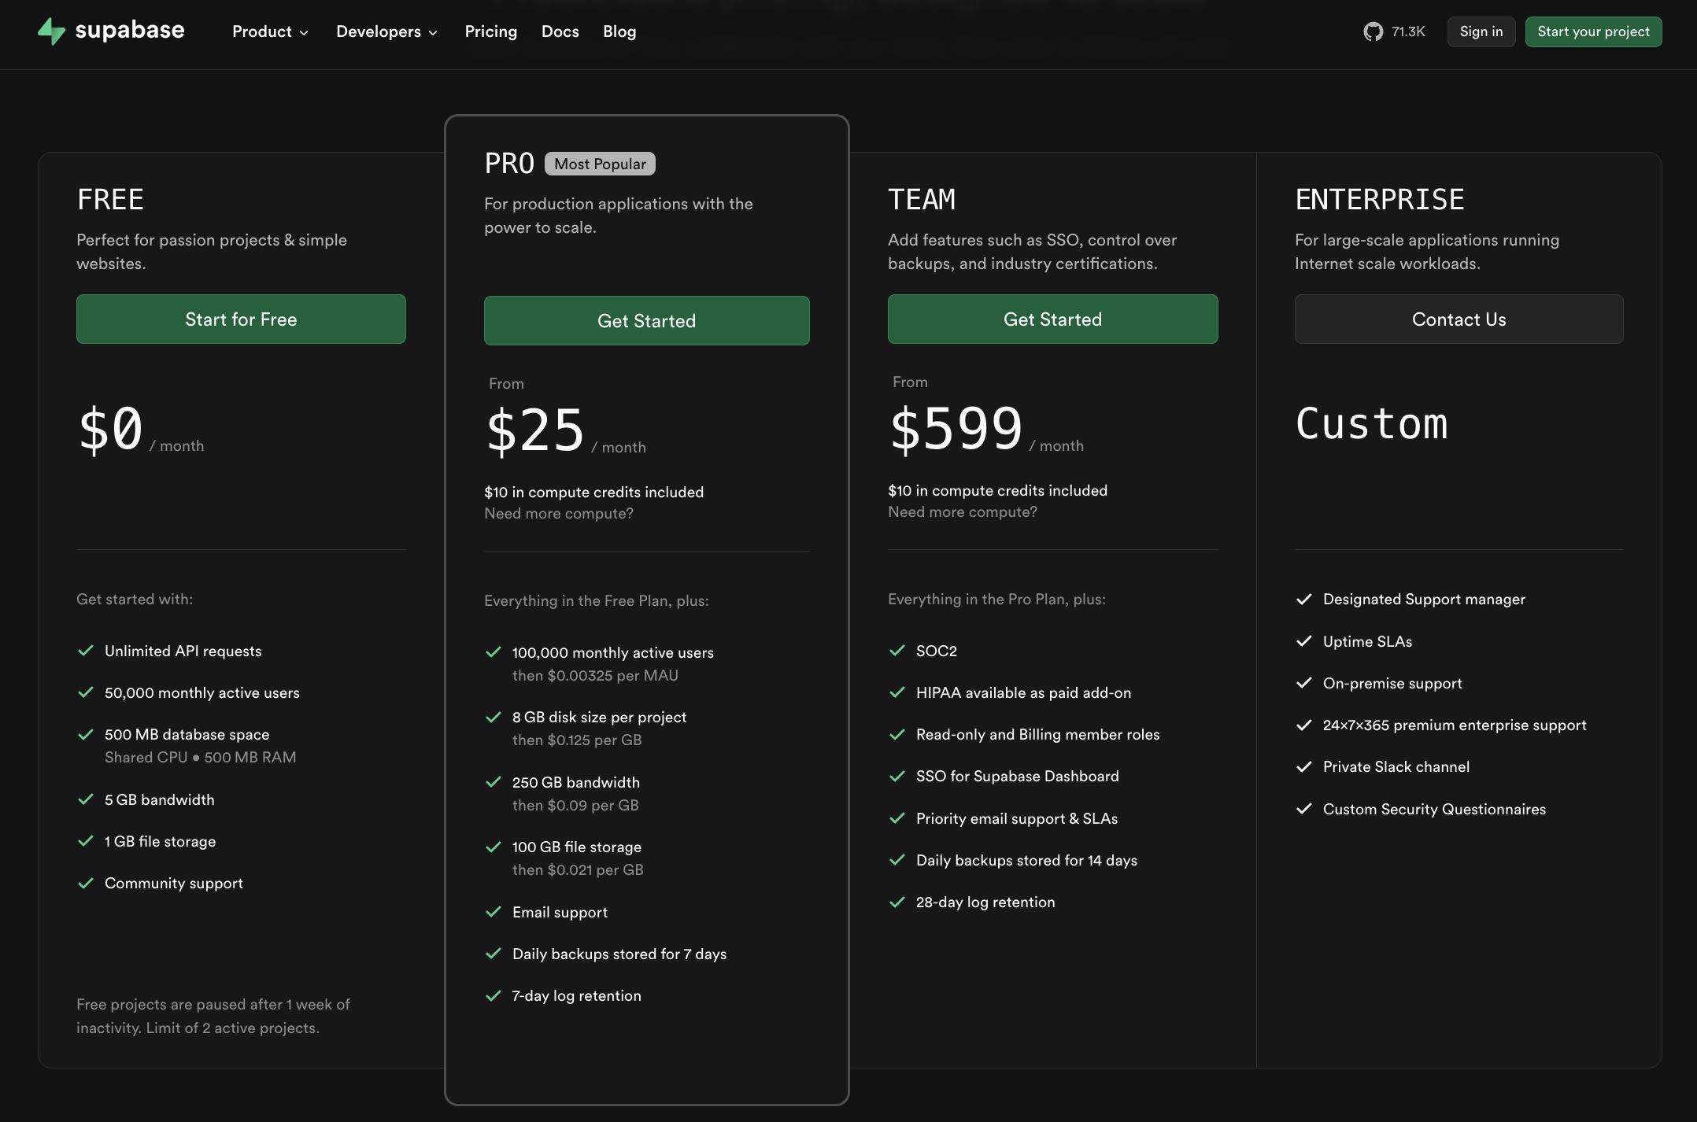Click checkmark beside Private Slack channel

click(x=1304, y=766)
